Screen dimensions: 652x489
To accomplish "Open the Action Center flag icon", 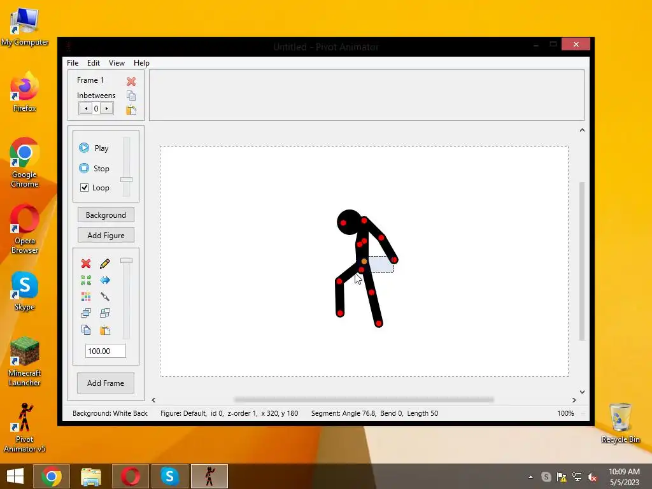I will pyautogui.click(x=562, y=477).
